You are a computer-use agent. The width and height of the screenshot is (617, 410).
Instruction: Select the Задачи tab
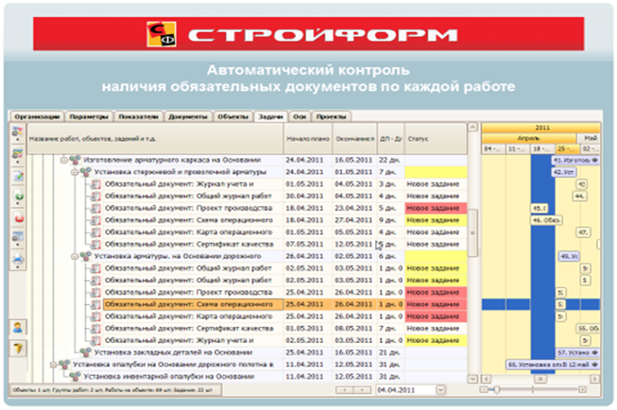tap(270, 117)
